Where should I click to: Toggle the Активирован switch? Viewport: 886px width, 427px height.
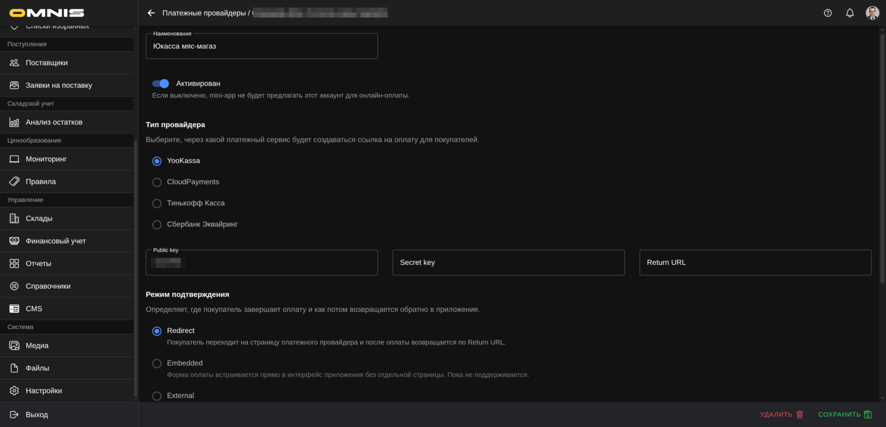point(161,84)
